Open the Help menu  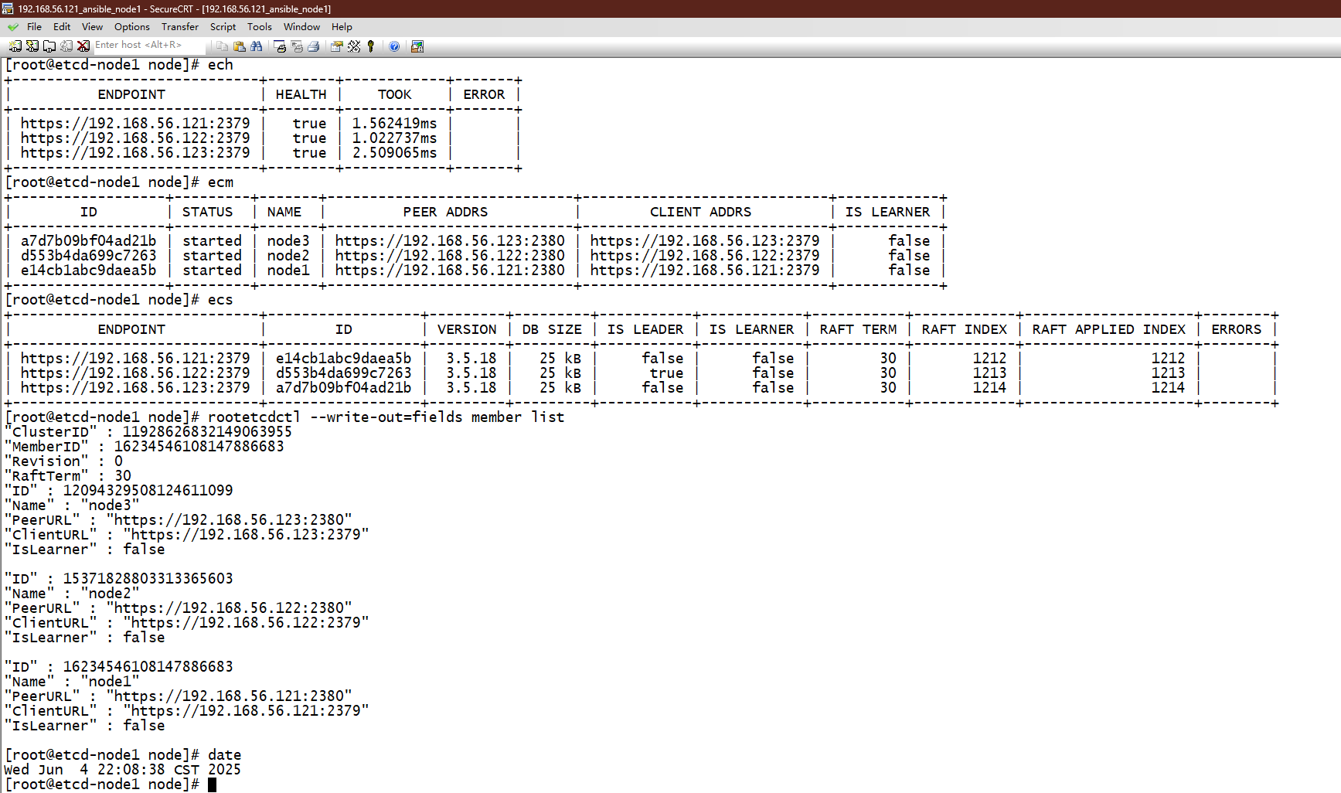[342, 27]
